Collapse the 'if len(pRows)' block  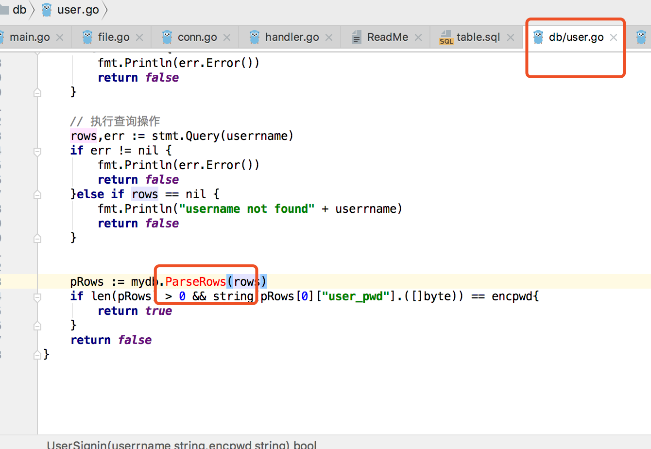(37, 297)
